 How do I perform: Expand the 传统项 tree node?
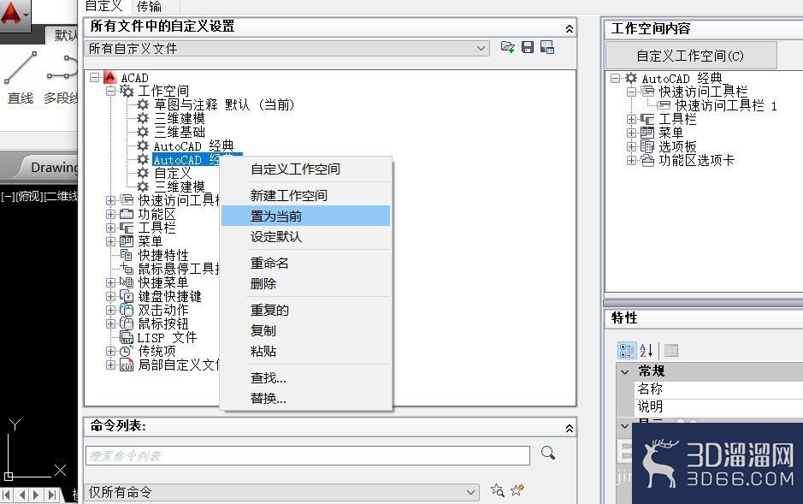coord(110,351)
